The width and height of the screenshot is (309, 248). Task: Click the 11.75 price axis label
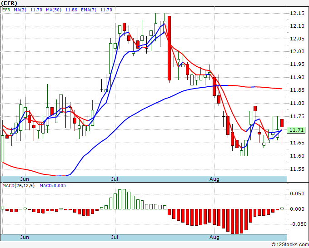297,116
